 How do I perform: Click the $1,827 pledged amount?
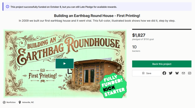[x=139, y=35]
